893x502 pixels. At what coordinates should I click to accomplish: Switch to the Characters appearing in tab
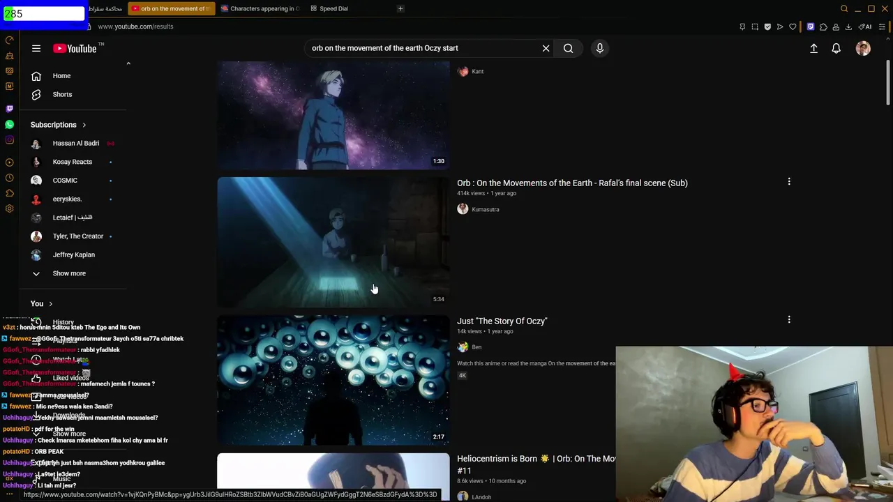coord(260,8)
